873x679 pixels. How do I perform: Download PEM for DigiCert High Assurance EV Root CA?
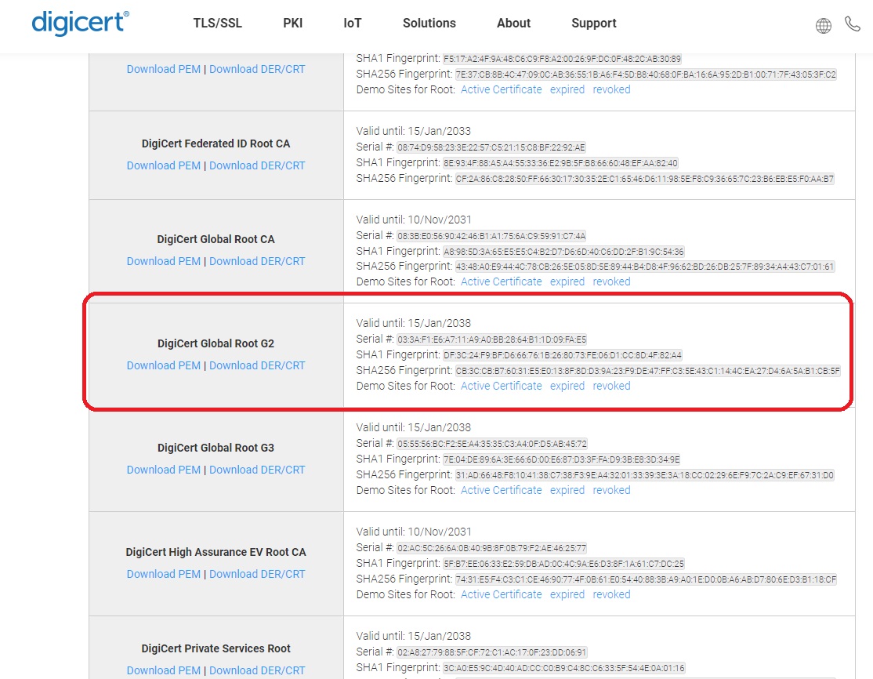(164, 574)
